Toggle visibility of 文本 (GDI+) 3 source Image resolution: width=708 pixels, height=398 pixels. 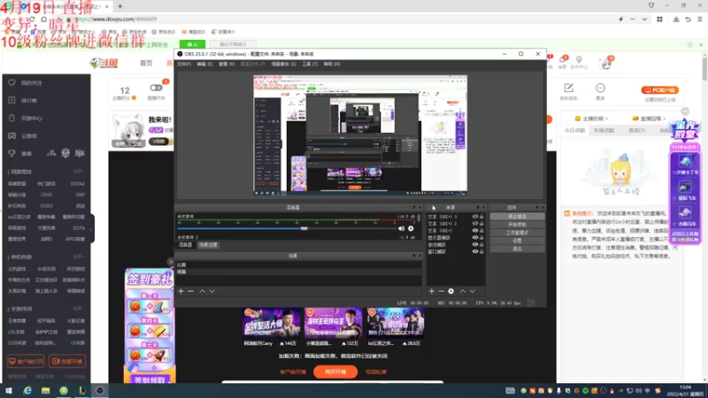pyautogui.click(x=475, y=217)
